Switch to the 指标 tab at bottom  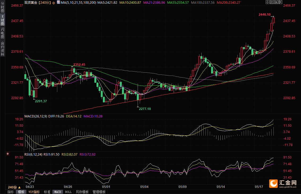point(11,192)
